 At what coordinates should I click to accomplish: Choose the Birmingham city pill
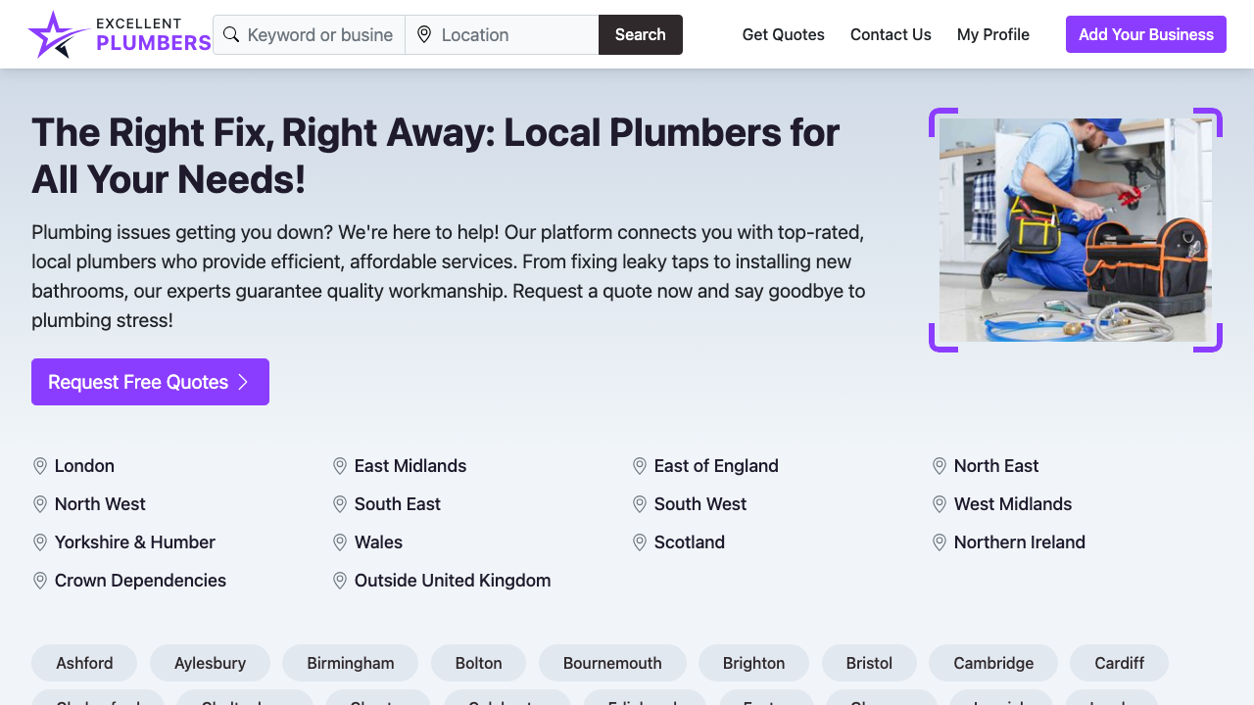350,663
